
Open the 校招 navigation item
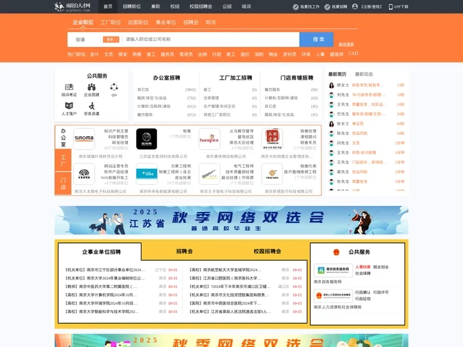[x=175, y=6]
